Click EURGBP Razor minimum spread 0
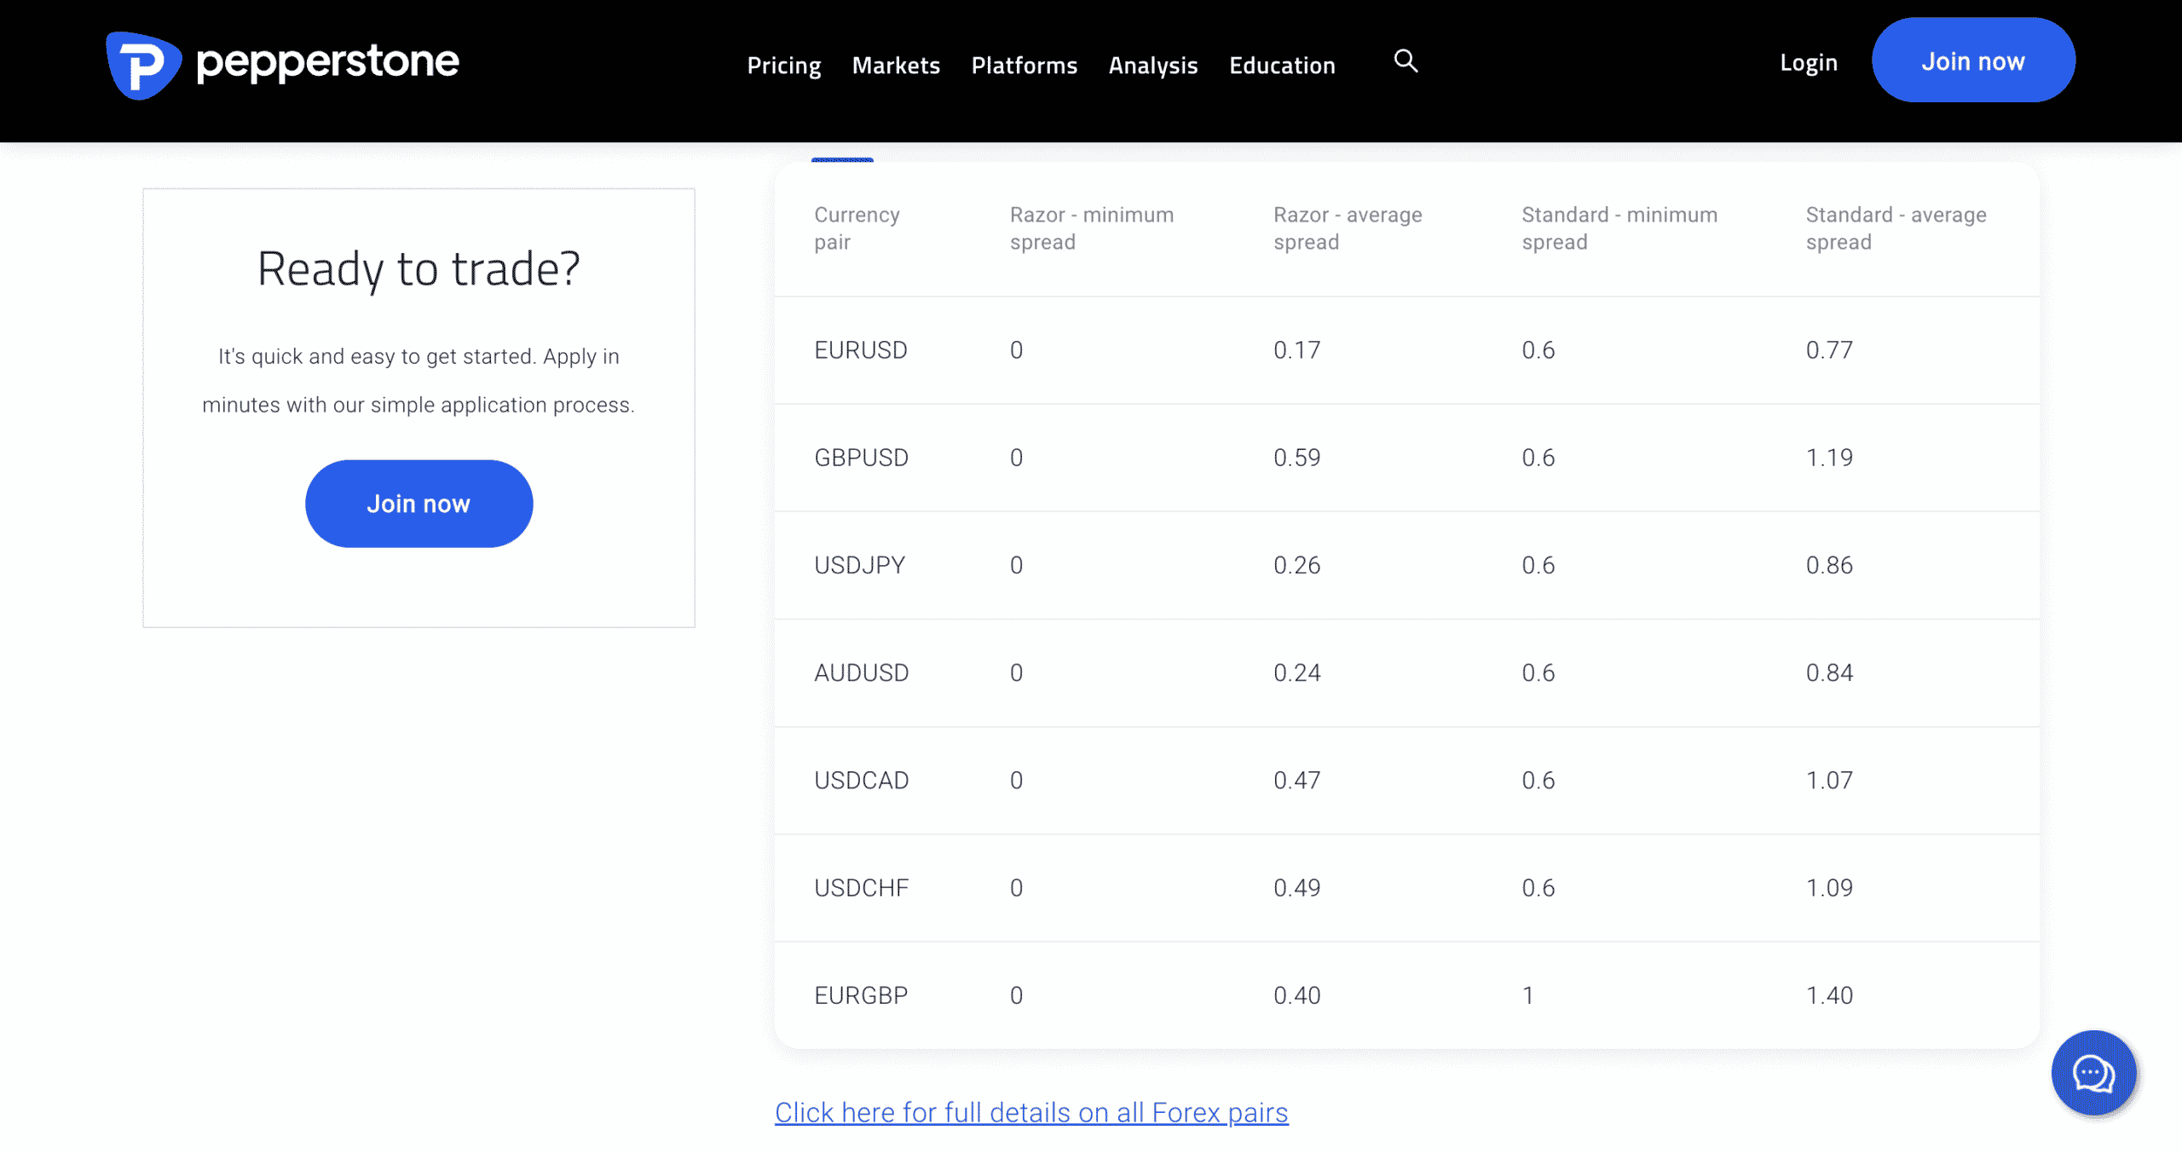This screenshot has width=2182, height=1153. 1016,994
